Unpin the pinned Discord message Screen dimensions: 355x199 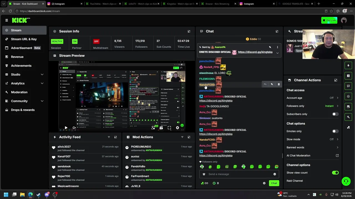(x=270, y=47)
